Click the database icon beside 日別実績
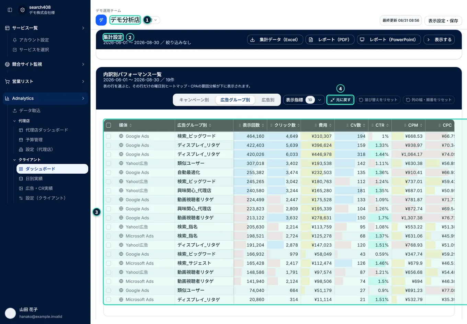Viewport: 467px width, 324px height. point(21,179)
